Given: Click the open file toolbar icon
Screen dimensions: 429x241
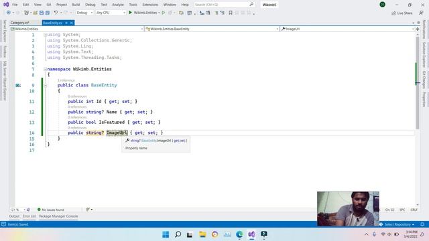Looking at the screenshot, I should [36, 13].
